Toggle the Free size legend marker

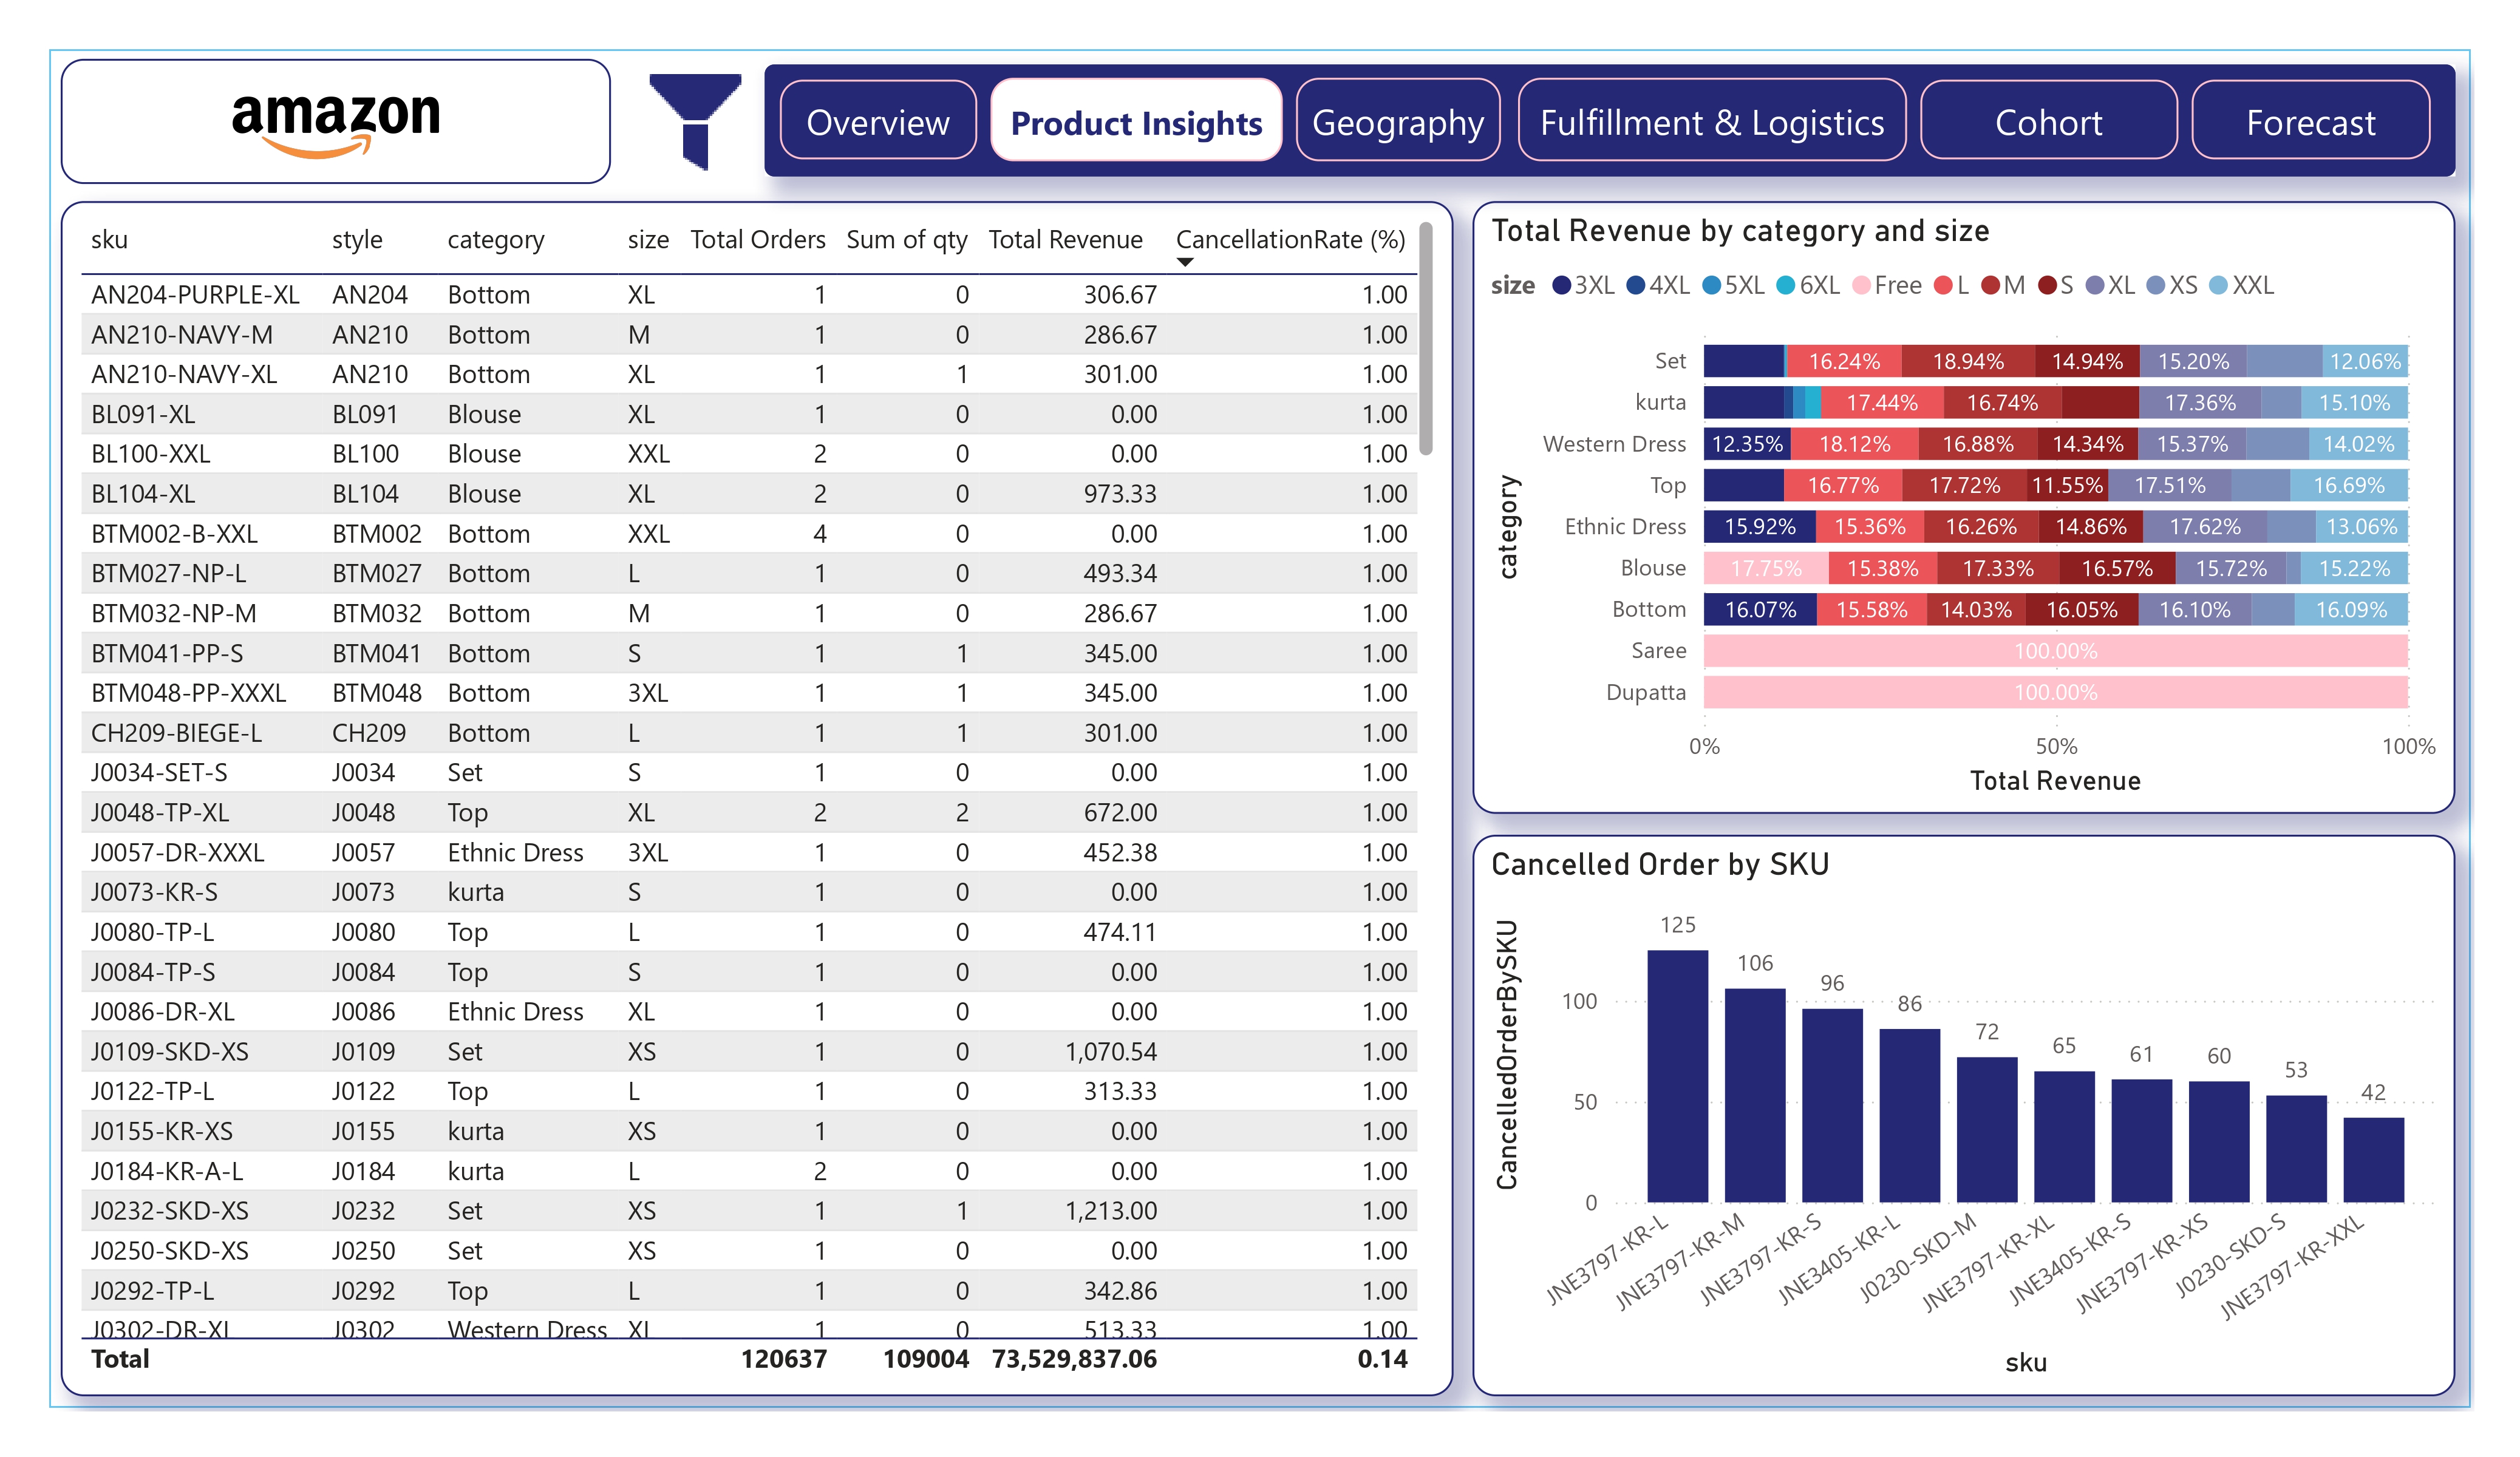click(x=1861, y=286)
